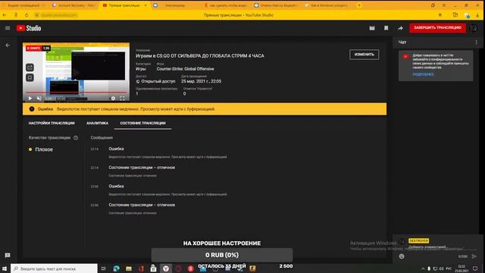The height and width of the screenshot is (273, 485).
Task: Switch to АНАЛИТИКА tab
Action: click(x=97, y=123)
